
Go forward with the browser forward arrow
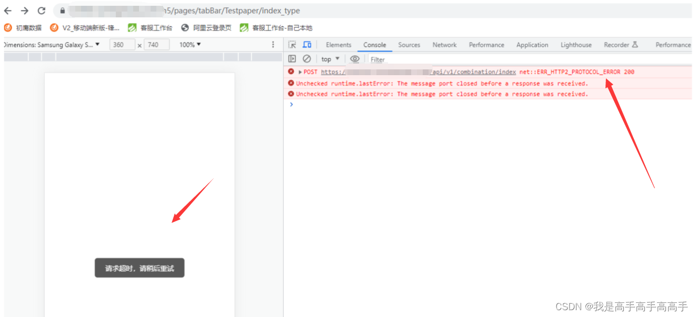[x=24, y=11]
